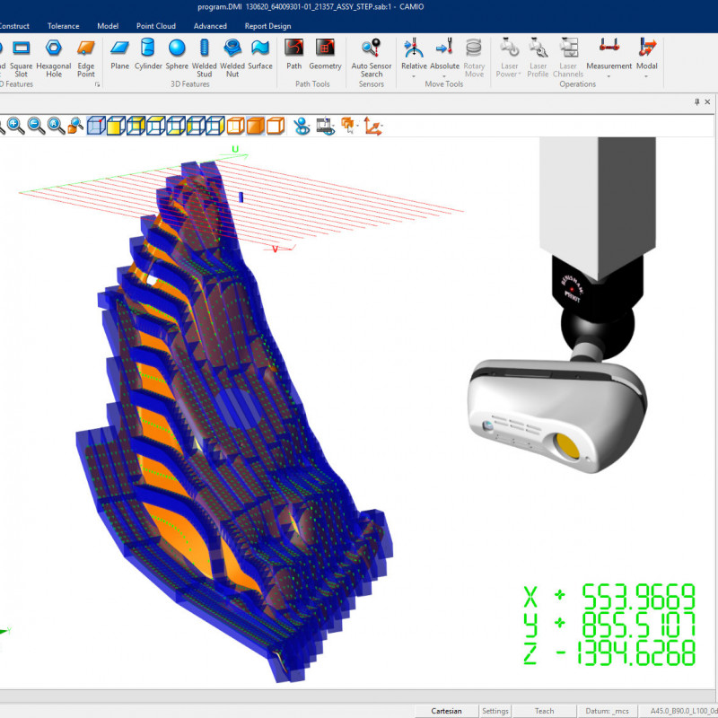Expand the Absolute move dropdown
Viewport: 718px width, 718px height.
click(444, 75)
